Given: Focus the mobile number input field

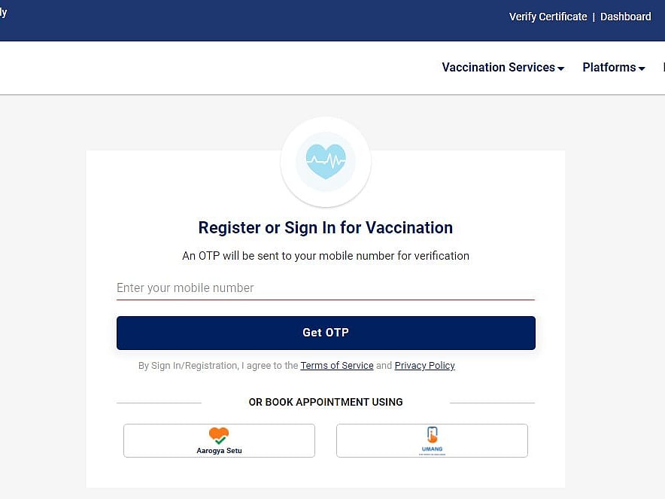Looking at the screenshot, I should [x=325, y=288].
